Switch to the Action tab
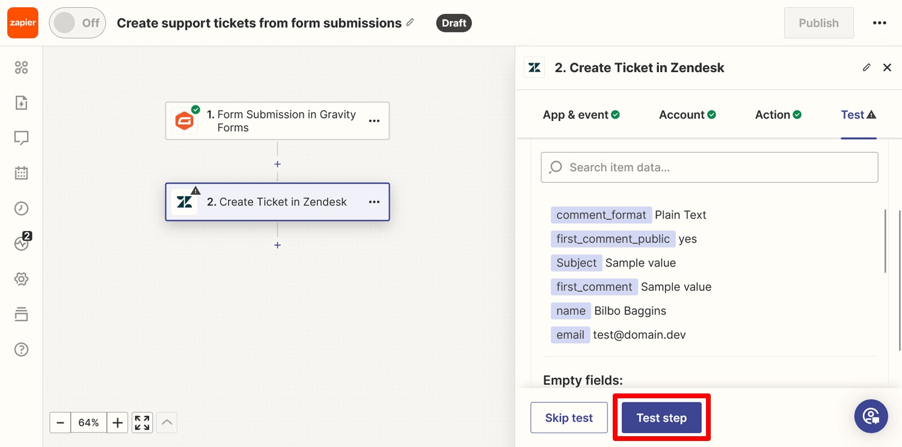Viewport: 902px width, 447px height. tap(778, 114)
